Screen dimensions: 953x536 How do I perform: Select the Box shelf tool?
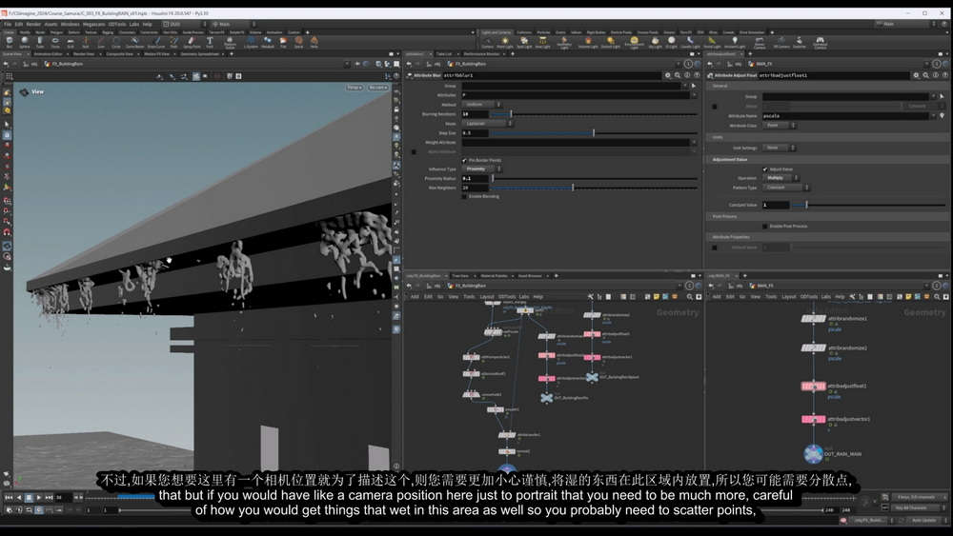click(10, 42)
